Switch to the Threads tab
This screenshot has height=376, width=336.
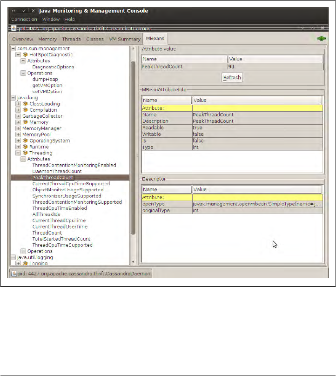pyautogui.click(x=72, y=39)
